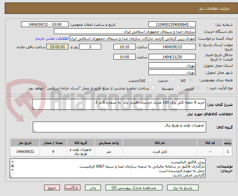Click واحد شمارش column header
The height and width of the screenshot is (196, 238).
coord(108,143)
